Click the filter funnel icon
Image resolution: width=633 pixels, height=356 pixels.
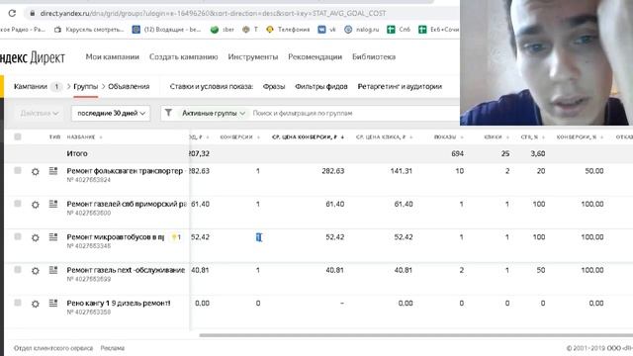(168, 113)
